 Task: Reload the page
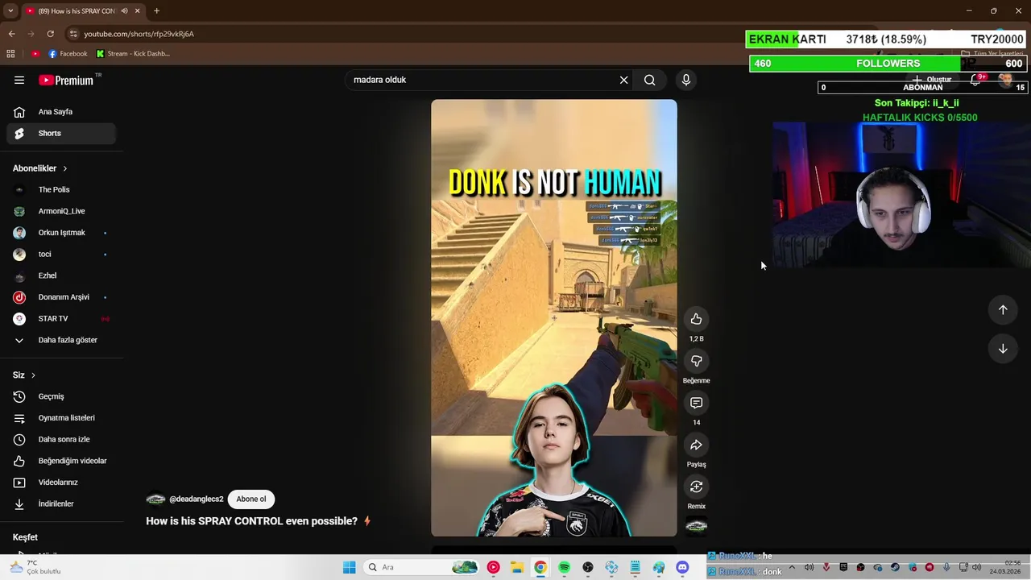click(50, 34)
